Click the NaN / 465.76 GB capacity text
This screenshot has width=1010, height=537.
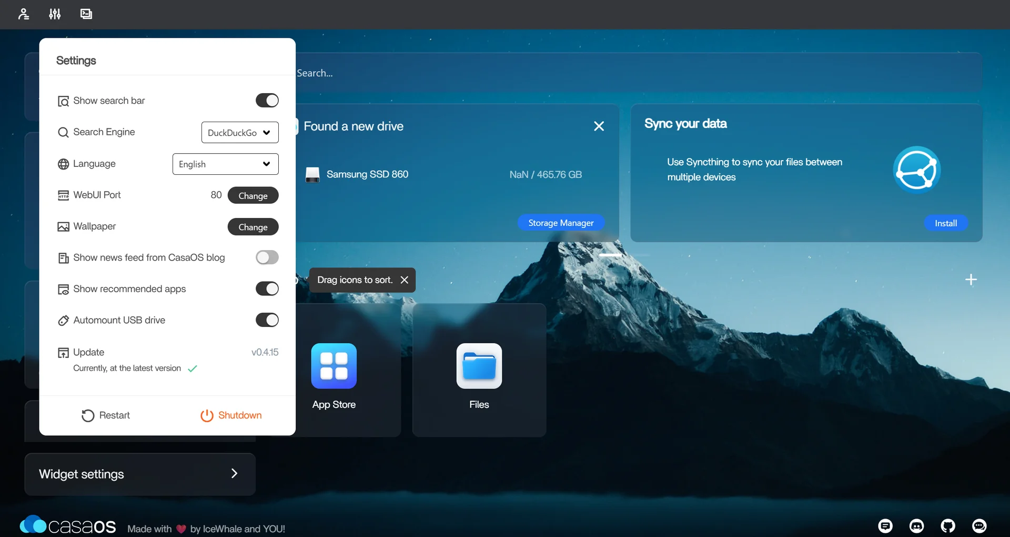pos(546,175)
